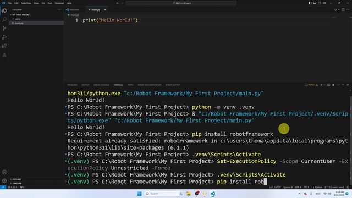Split the editor to the right
The height and width of the screenshot is (198, 352).
(343, 10)
